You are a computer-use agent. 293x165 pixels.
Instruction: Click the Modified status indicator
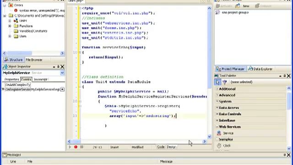coord(137,148)
